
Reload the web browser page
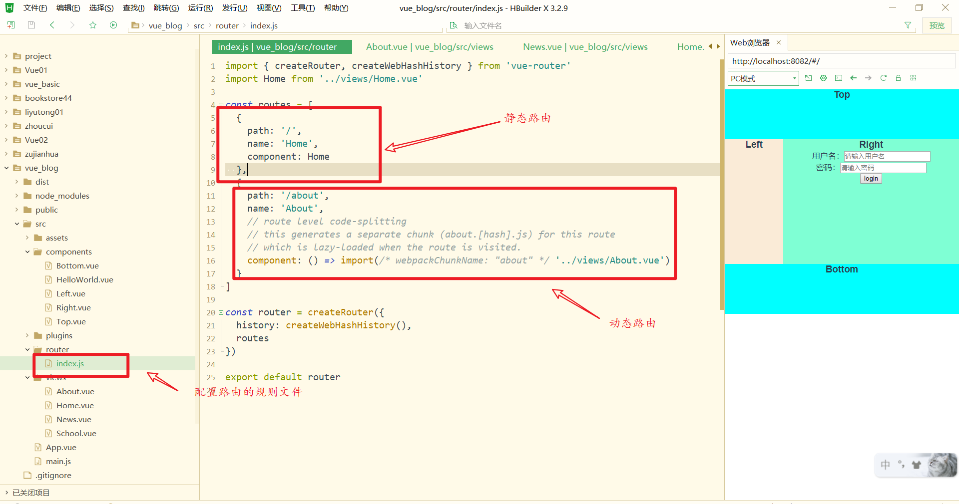click(x=883, y=78)
